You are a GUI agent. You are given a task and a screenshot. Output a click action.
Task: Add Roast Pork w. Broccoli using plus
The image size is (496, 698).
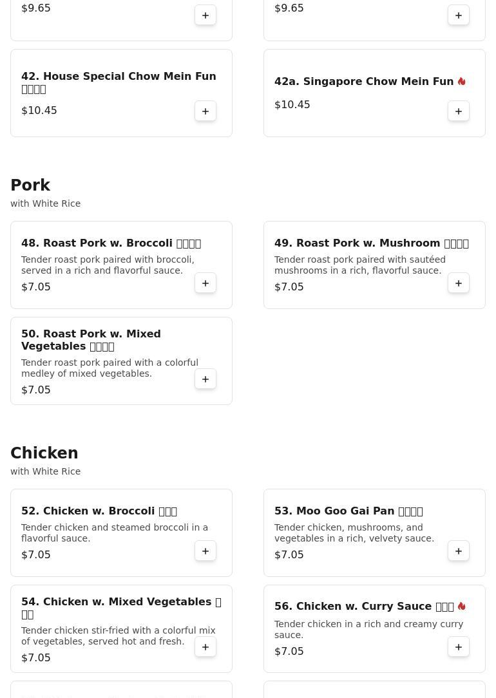point(205,283)
